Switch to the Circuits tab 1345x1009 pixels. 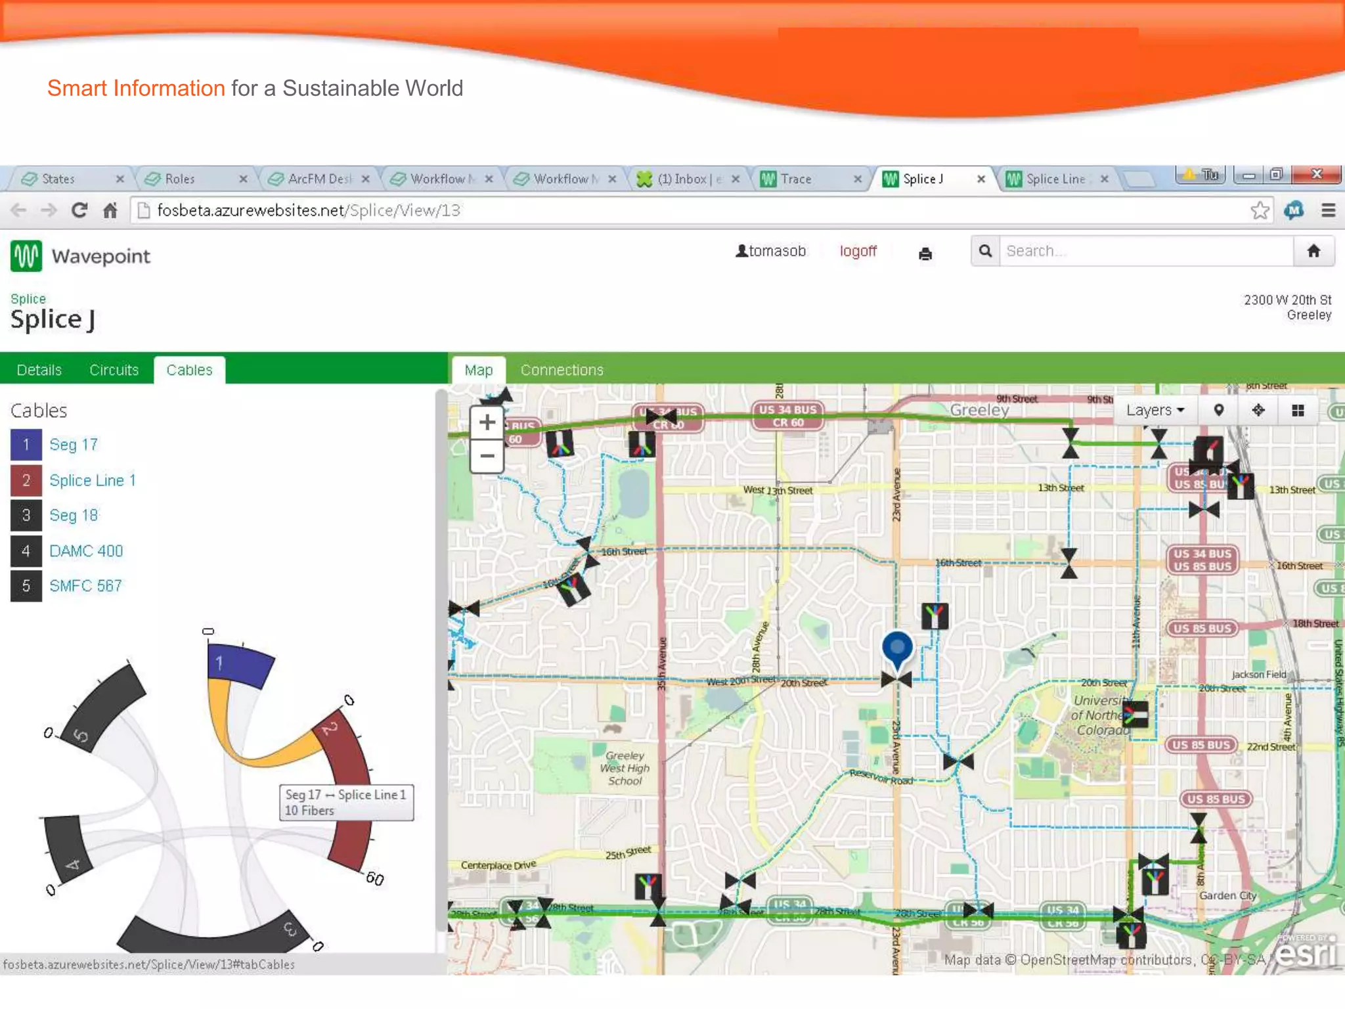(x=114, y=370)
